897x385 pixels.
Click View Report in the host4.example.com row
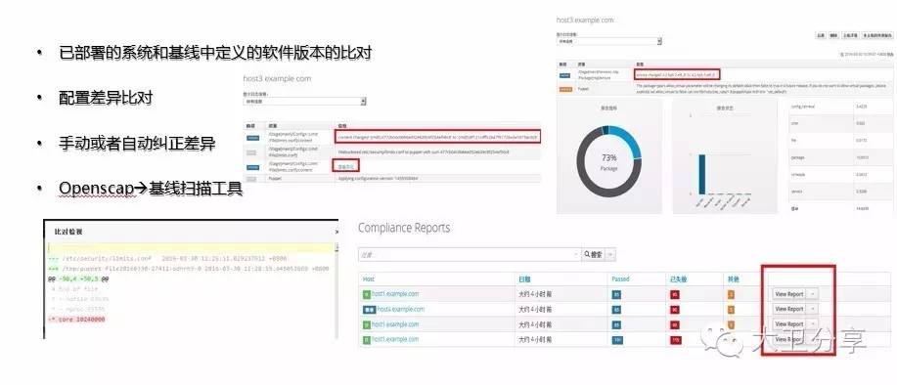click(x=788, y=309)
